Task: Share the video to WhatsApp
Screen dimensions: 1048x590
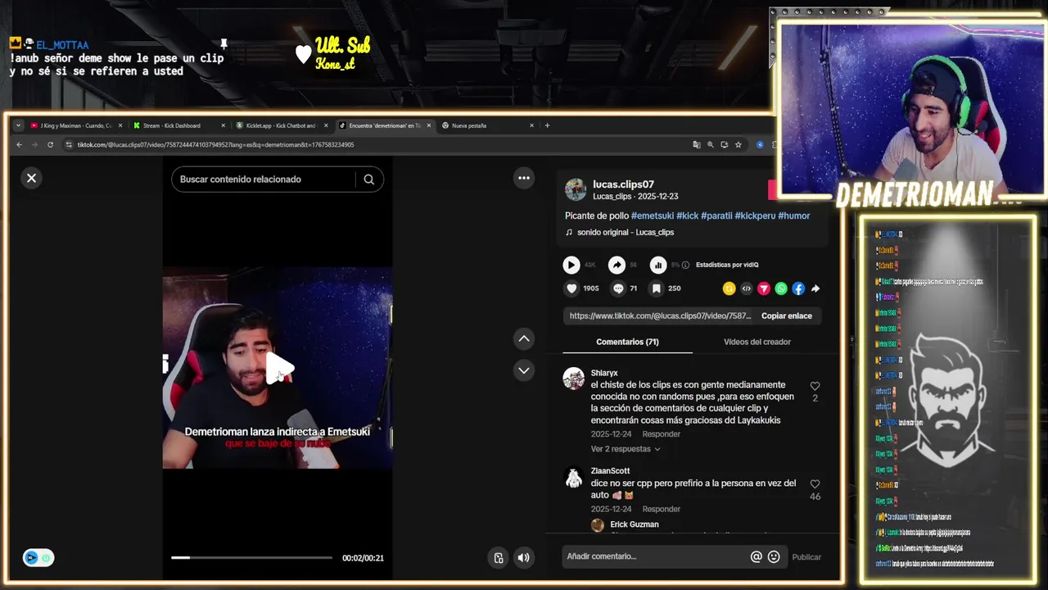Action: click(780, 288)
